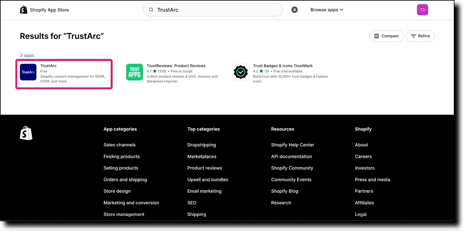Open the TrustArc app title
Screen dimensions: 464x231
click(48, 66)
